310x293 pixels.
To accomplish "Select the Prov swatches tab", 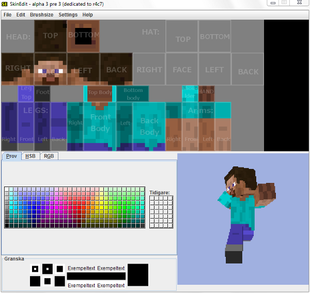I will [x=11, y=156].
